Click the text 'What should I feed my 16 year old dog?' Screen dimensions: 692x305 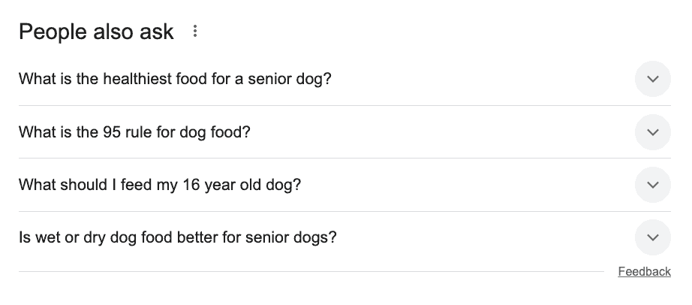[x=160, y=185]
